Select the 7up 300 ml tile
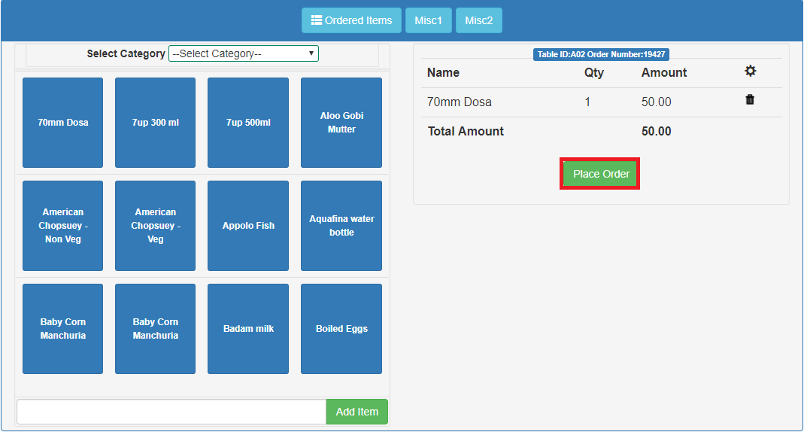The width and height of the screenshot is (807, 432). pos(155,123)
